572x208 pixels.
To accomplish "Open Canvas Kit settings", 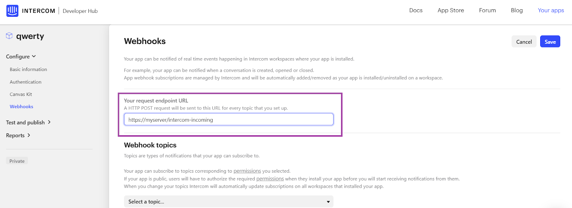I will coord(21,94).
